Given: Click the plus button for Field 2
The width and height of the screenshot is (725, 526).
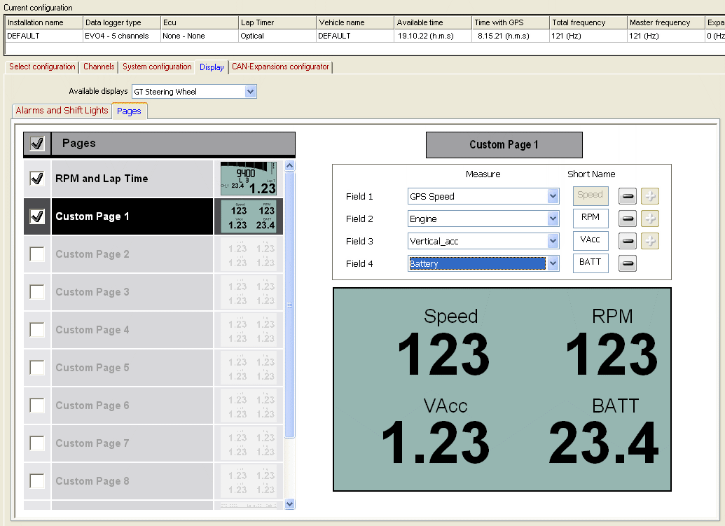Looking at the screenshot, I should point(650,218).
